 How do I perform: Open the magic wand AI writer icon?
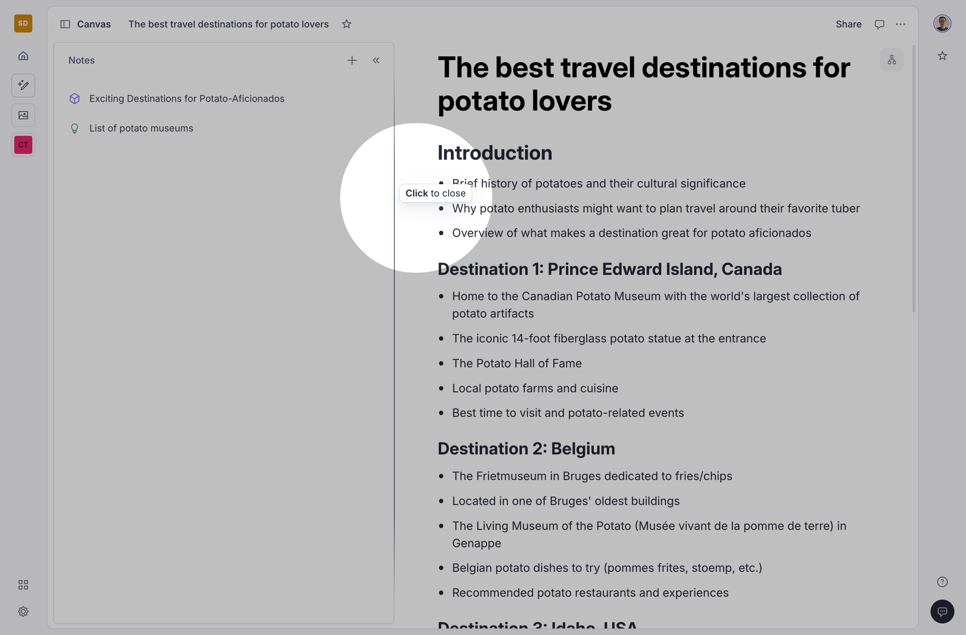(x=23, y=85)
